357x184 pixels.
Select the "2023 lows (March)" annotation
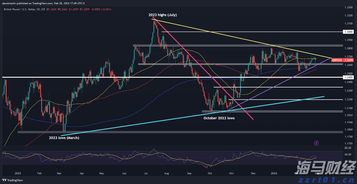[64, 138]
